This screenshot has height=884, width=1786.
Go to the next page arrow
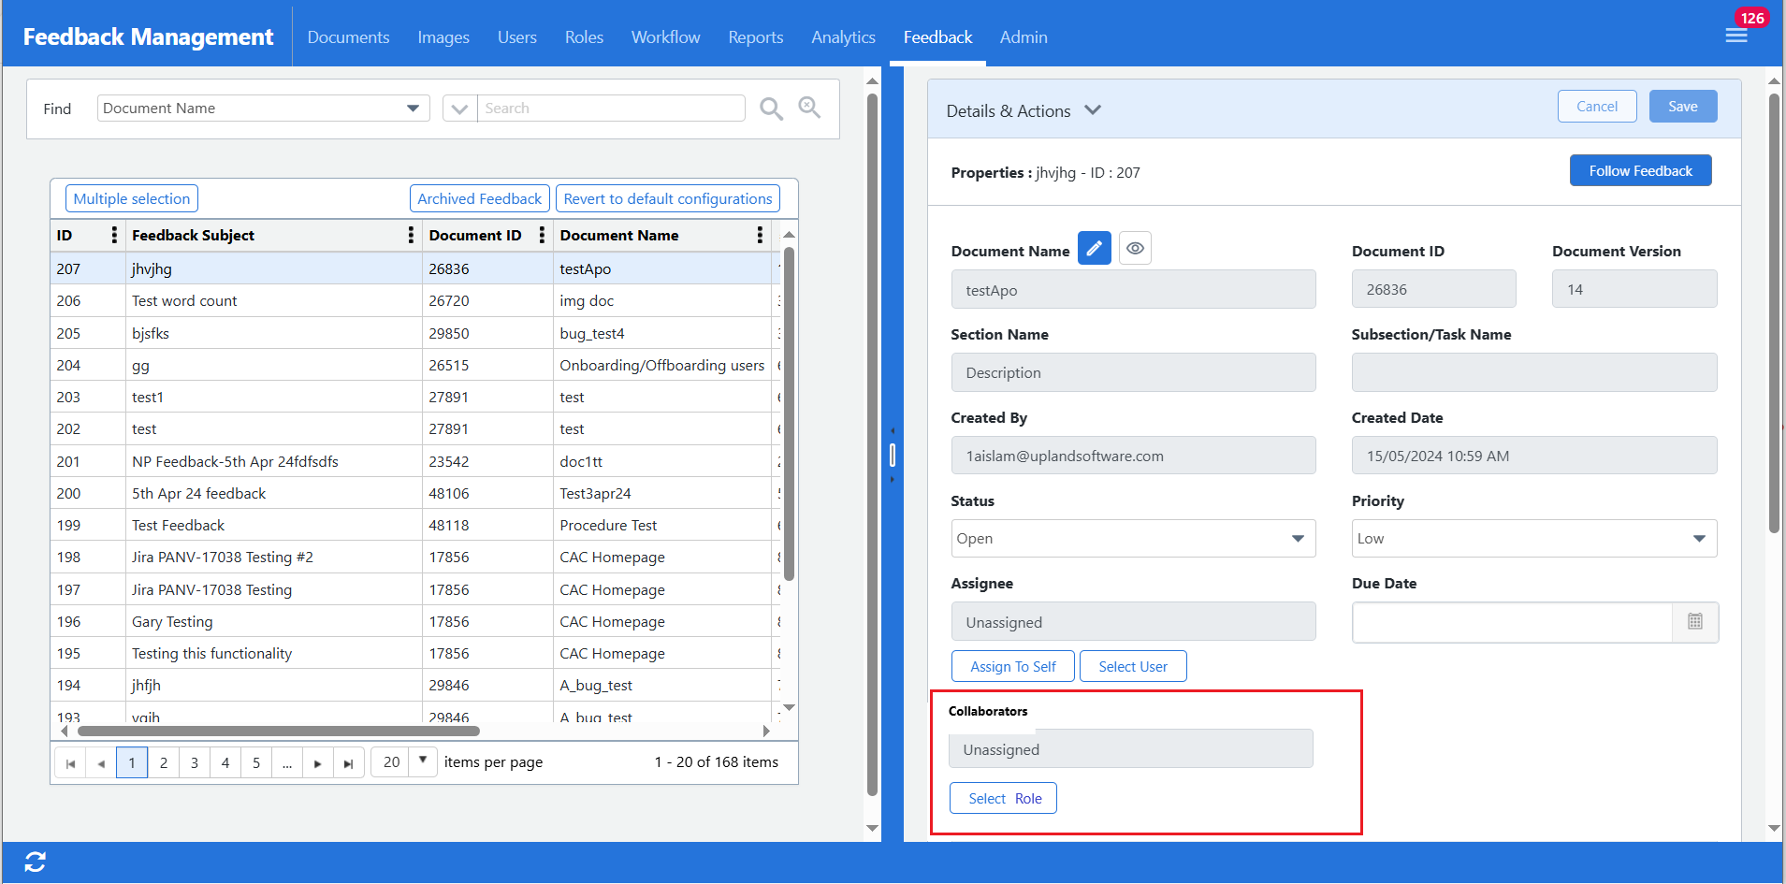318,763
